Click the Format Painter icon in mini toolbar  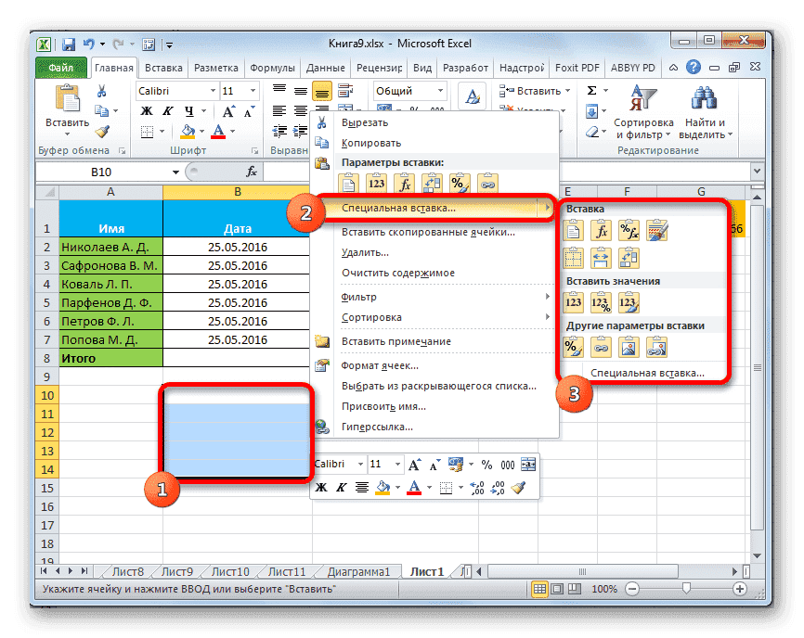518,486
